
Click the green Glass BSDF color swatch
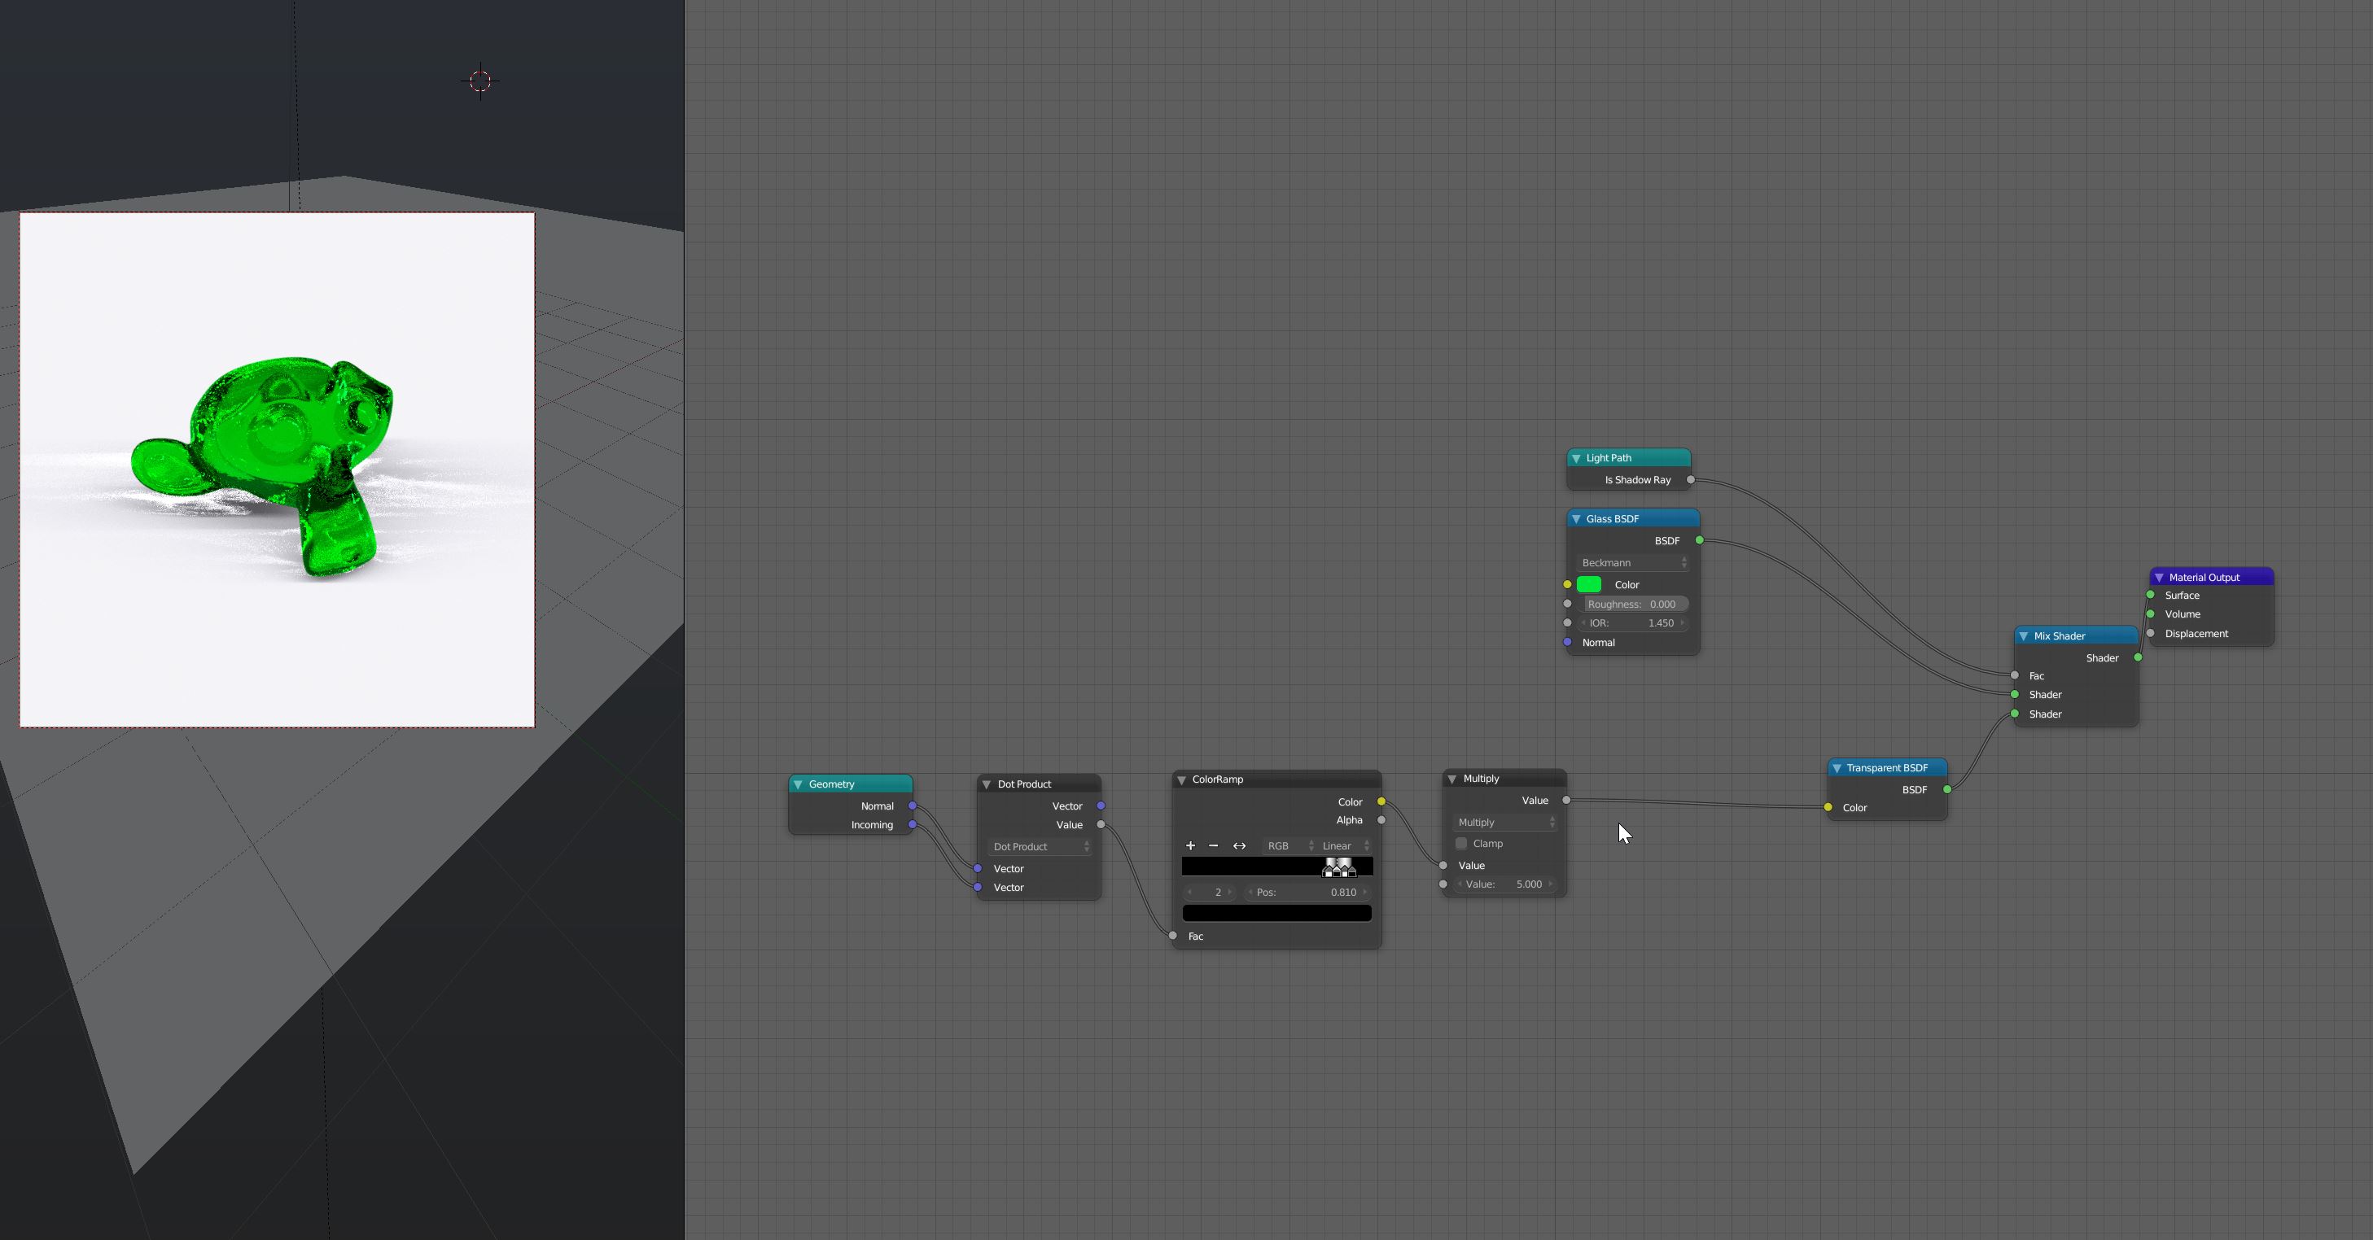(x=1589, y=584)
